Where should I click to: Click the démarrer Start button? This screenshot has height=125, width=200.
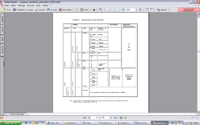(x=10, y=123)
